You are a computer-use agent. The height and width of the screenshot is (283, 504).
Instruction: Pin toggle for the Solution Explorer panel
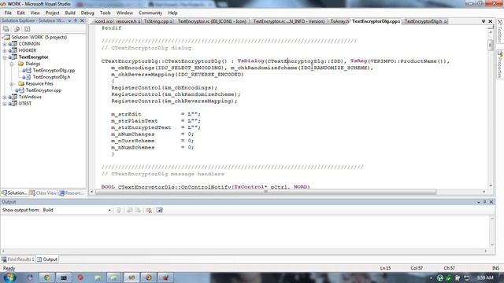click(76, 20)
